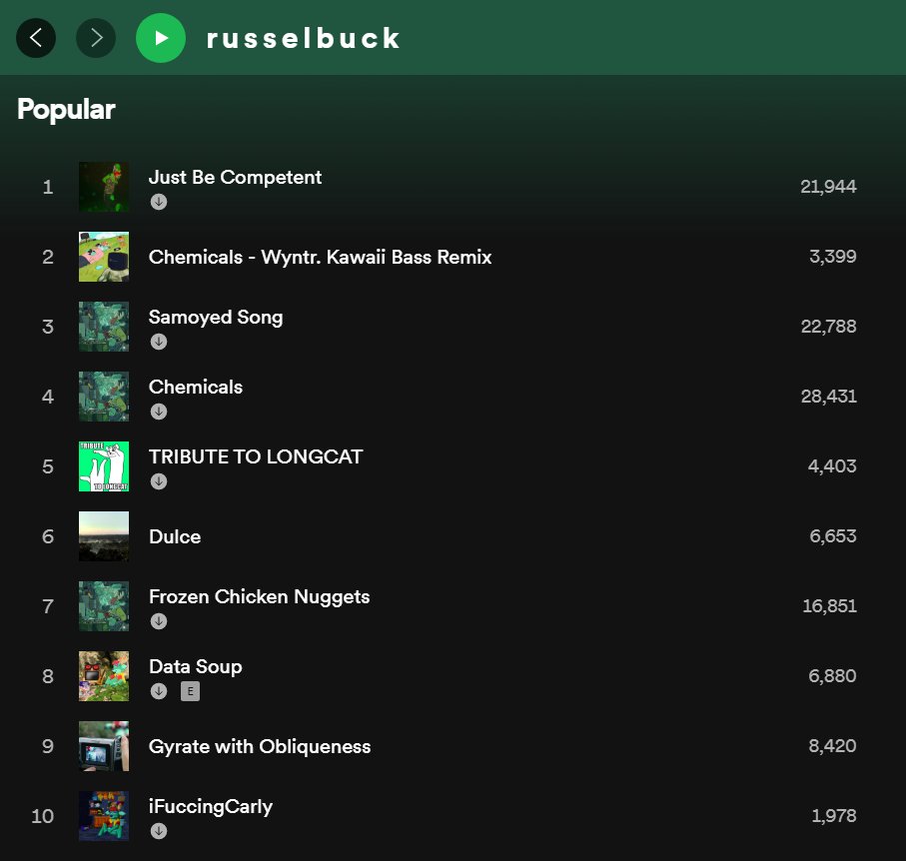Go forward with the right arrow button
Viewport: 906px width, 861px height.
96,38
